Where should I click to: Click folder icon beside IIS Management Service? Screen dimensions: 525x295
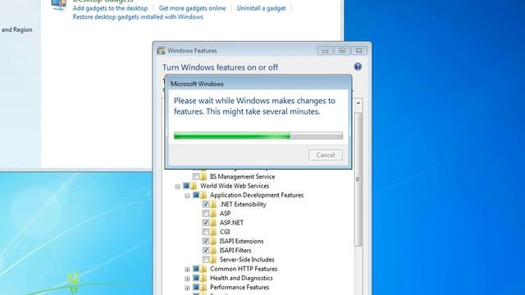(x=204, y=176)
